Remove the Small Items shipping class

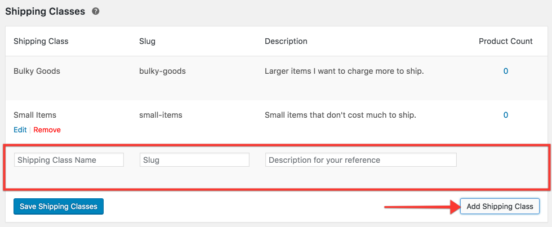tap(47, 130)
